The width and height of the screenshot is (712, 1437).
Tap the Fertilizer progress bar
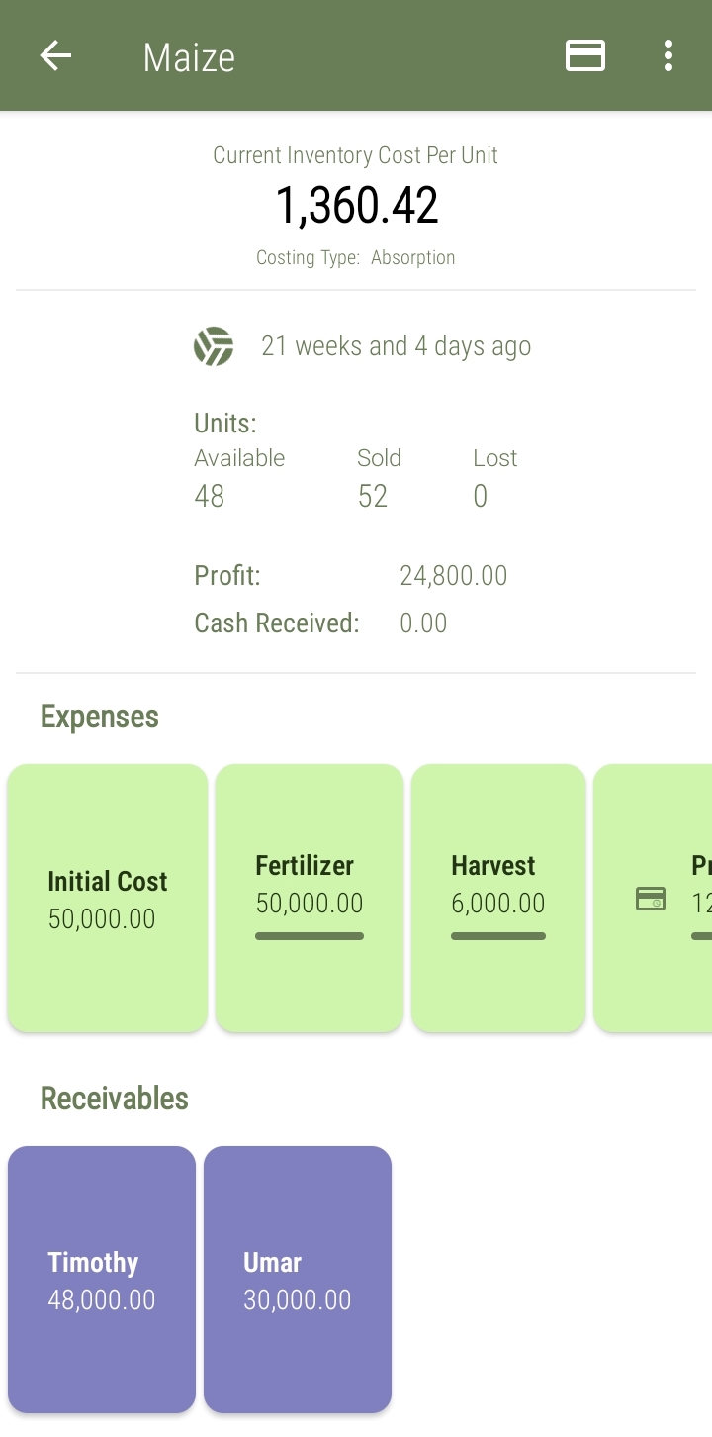(x=310, y=936)
